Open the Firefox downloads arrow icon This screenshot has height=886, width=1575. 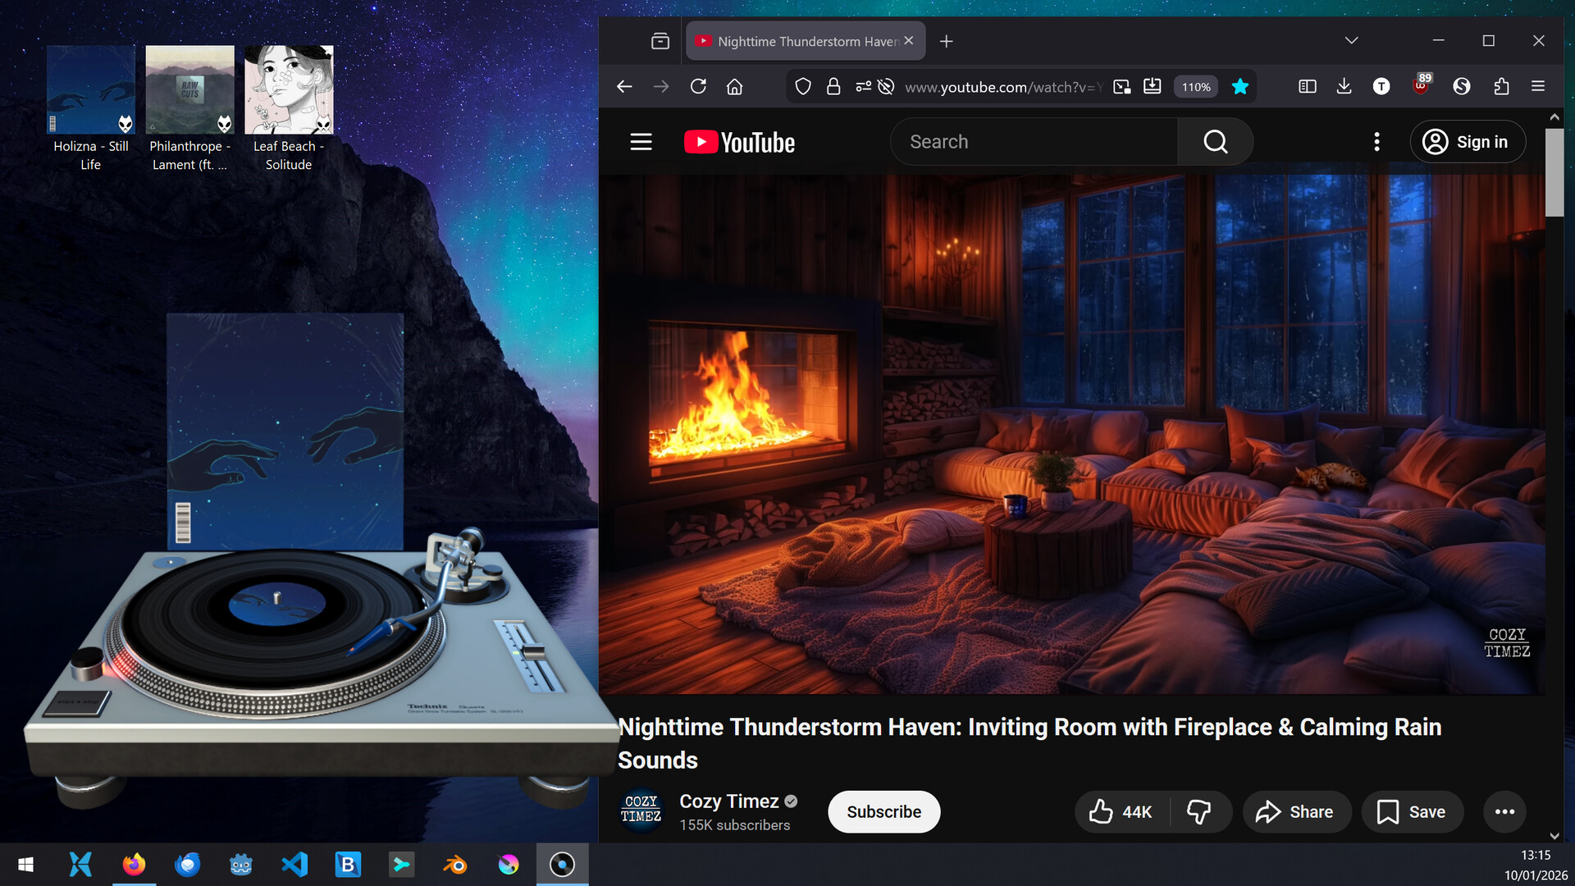click(1344, 86)
